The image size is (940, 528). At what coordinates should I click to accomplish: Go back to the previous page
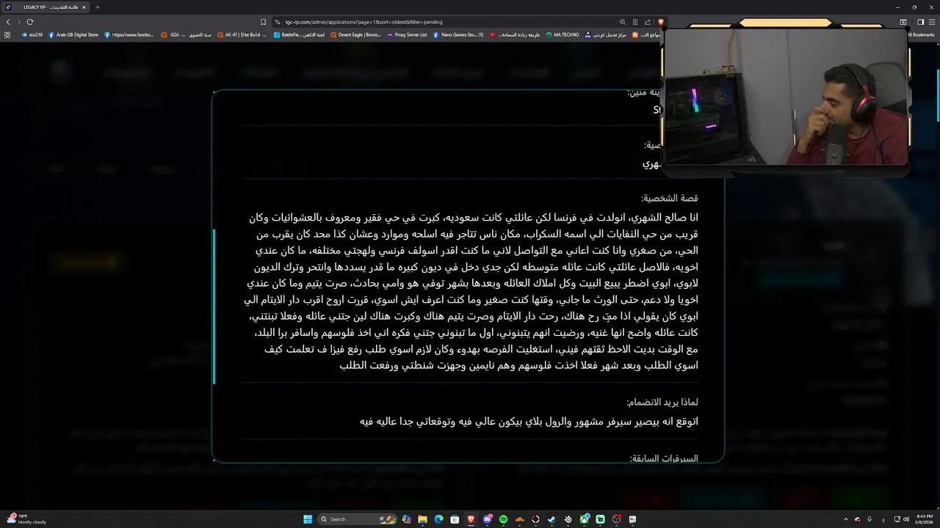coord(8,22)
